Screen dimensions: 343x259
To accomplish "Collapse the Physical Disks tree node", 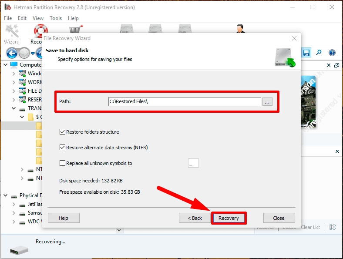I will (x=6, y=195).
